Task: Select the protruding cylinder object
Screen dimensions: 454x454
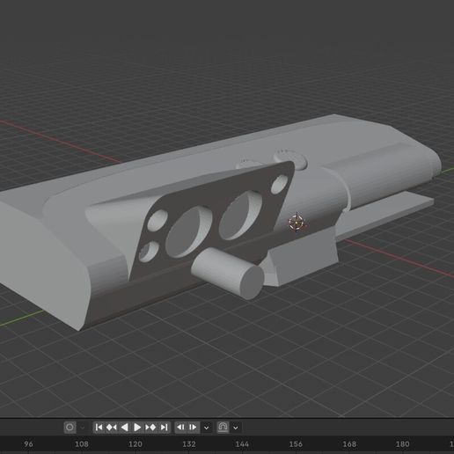Action: [x=228, y=273]
